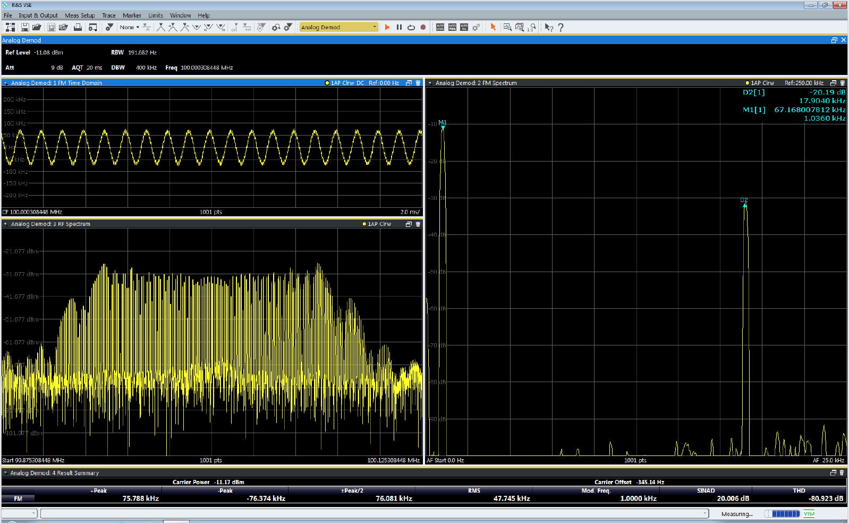Click the Next Peak Left marker icon
Screen dimensions: 849x524
173,27
